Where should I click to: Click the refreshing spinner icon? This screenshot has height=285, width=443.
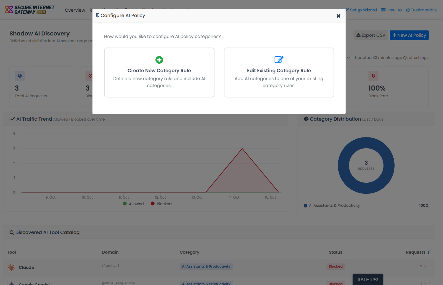(405, 58)
